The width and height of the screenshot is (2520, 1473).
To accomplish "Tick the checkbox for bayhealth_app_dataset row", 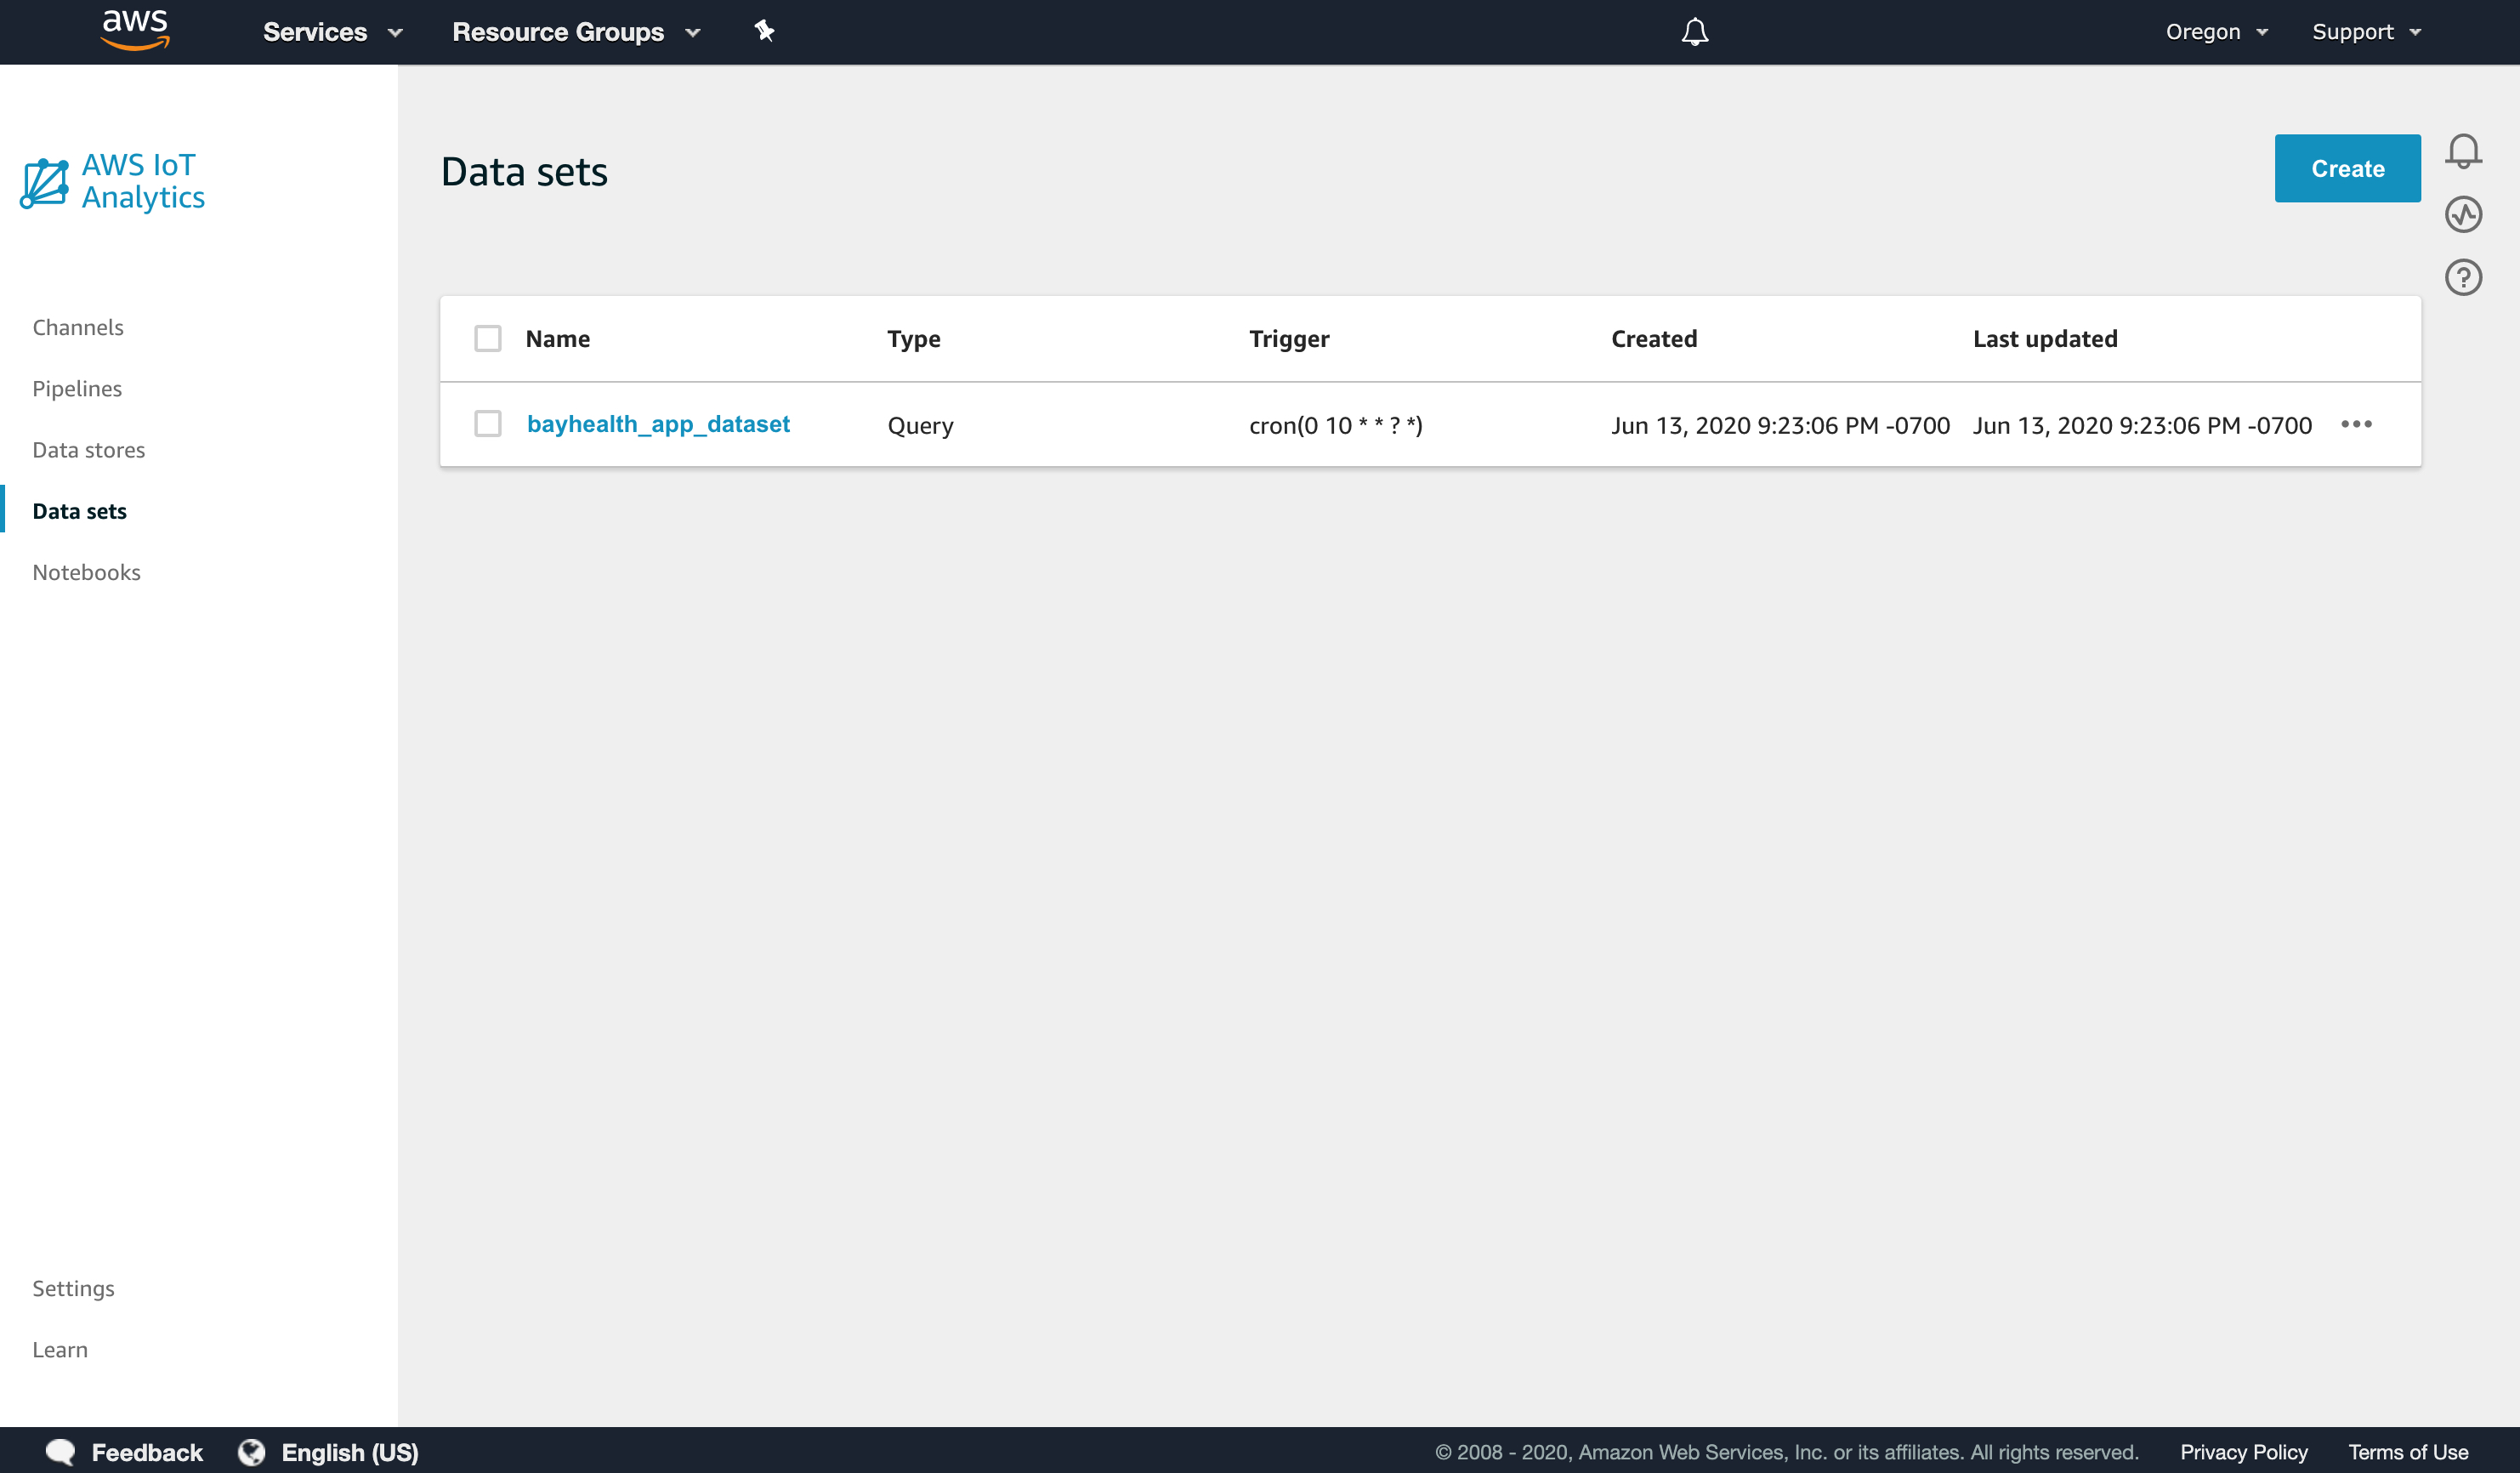I will click(x=488, y=424).
